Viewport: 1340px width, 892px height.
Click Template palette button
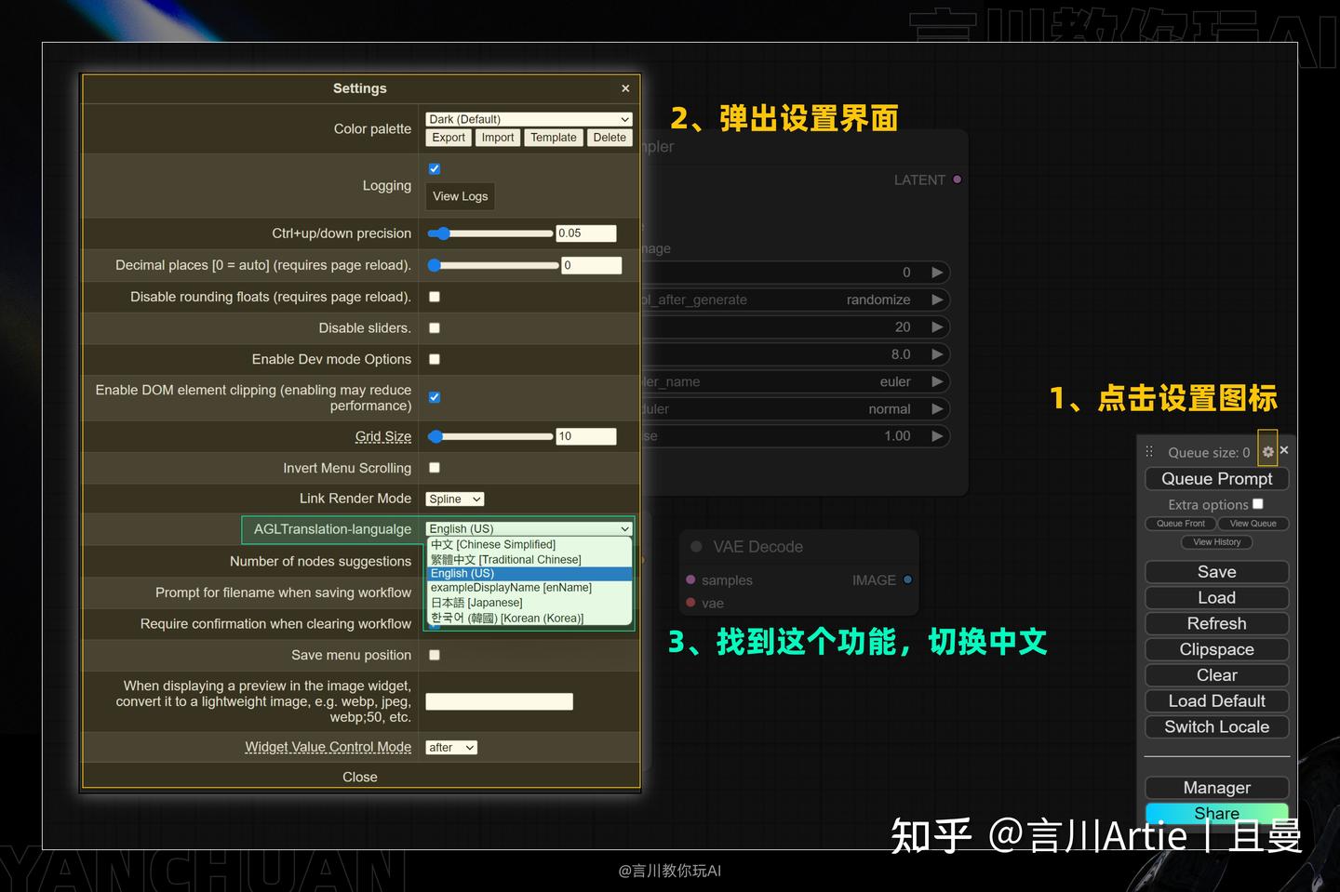(554, 138)
